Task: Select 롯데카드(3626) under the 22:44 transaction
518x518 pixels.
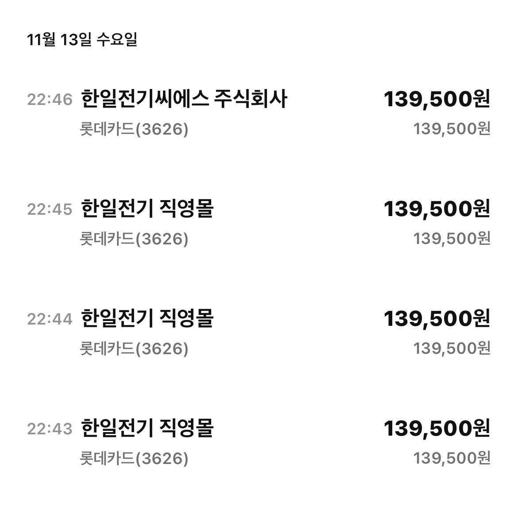Action: 134,348
